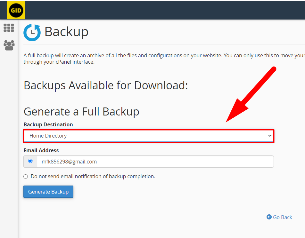This screenshot has height=238, width=305.
Task: Click the Backups Available for Download heading
Action: 106,85
